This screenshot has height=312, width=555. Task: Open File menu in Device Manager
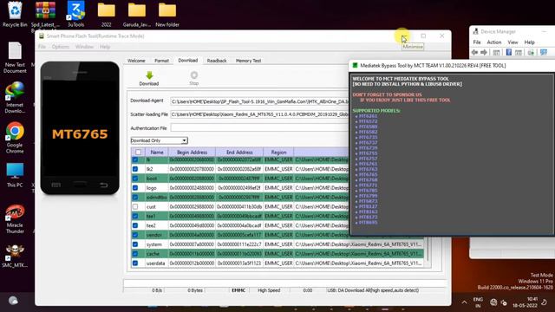477,42
